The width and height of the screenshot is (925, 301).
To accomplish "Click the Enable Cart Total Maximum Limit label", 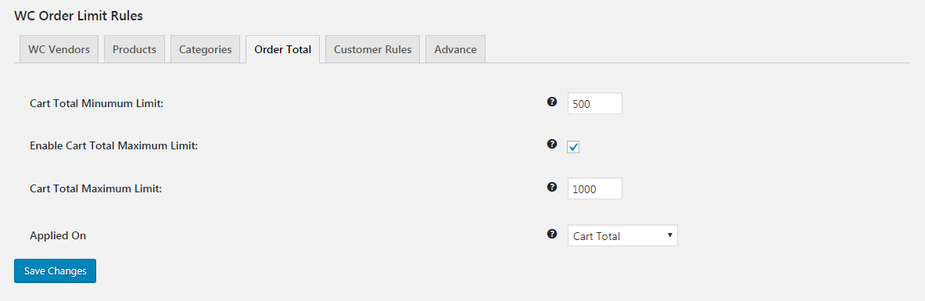I will (x=114, y=145).
